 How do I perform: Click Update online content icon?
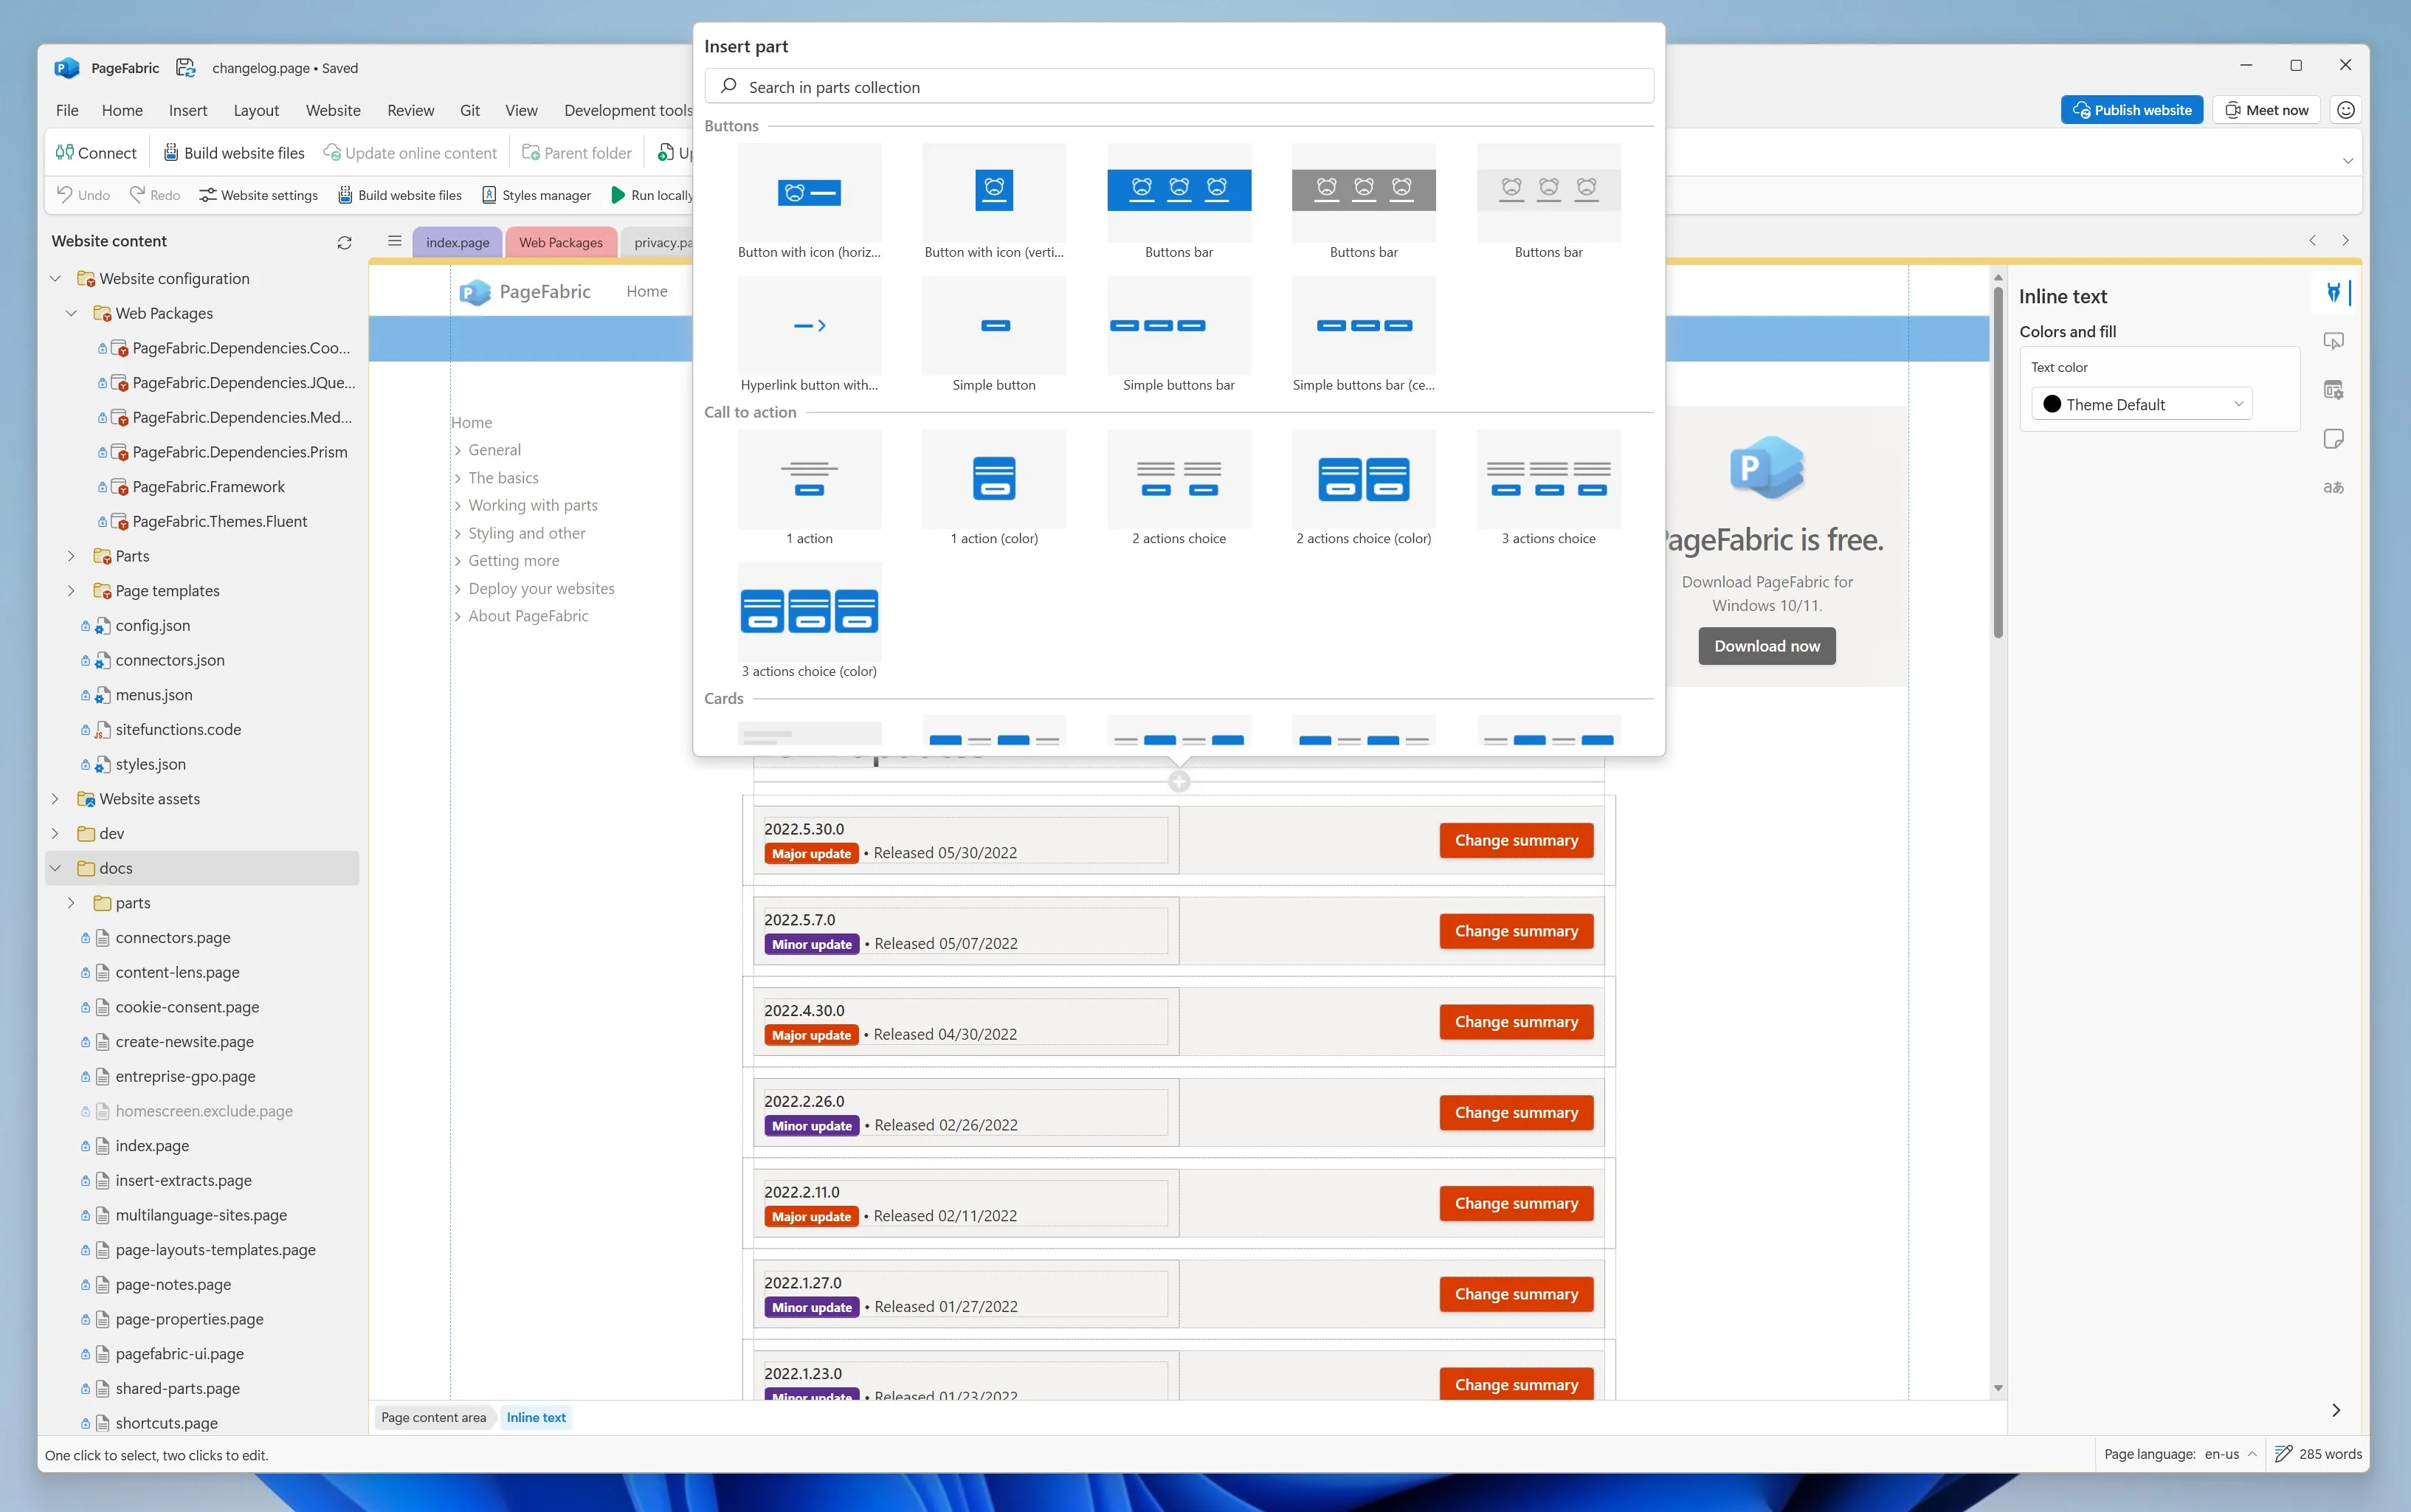click(x=331, y=152)
